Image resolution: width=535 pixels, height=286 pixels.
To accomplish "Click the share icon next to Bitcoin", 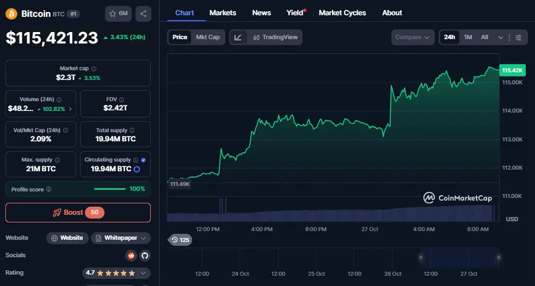I will pyautogui.click(x=143, y=14).
